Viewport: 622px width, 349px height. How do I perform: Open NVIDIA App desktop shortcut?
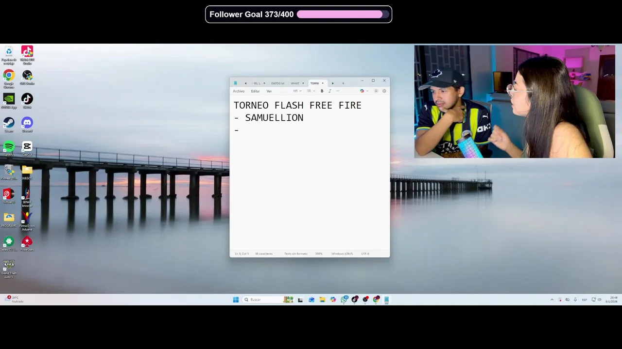[9, 101]
